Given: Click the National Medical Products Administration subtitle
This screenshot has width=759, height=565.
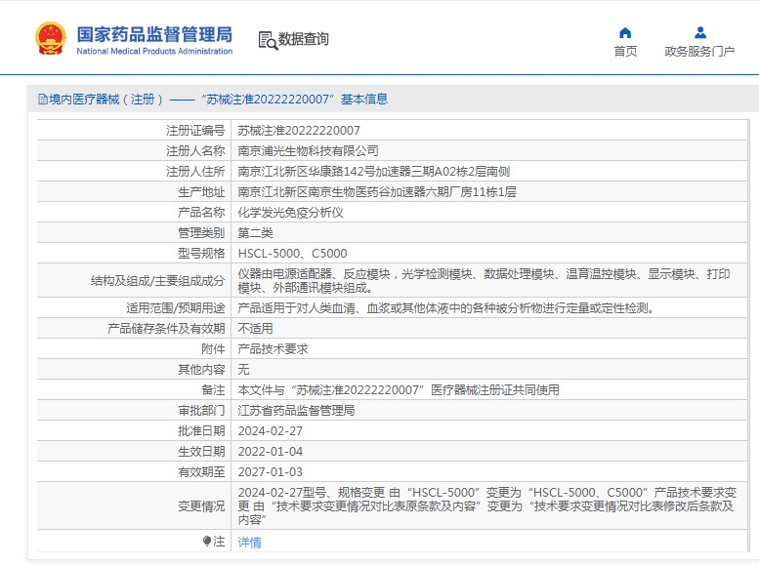Looking at the screenshot, I should (x=154, y=51).
